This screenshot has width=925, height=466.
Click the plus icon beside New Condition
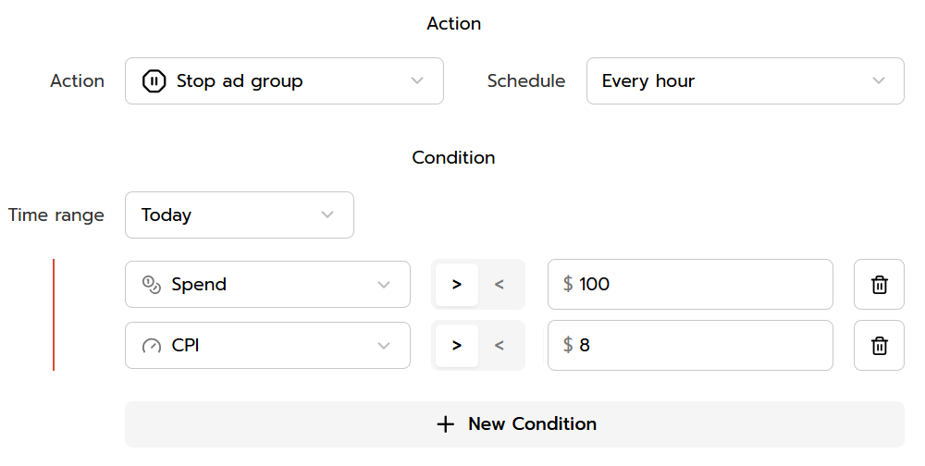[446, 424]
